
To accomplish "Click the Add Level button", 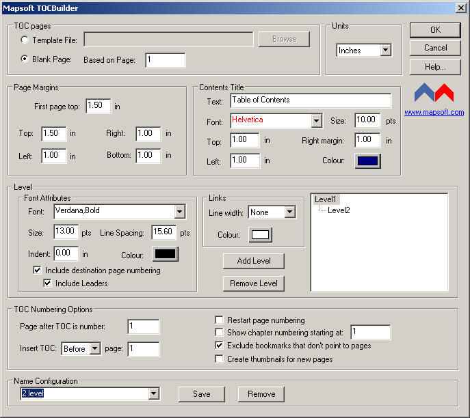I will [253, 261].
